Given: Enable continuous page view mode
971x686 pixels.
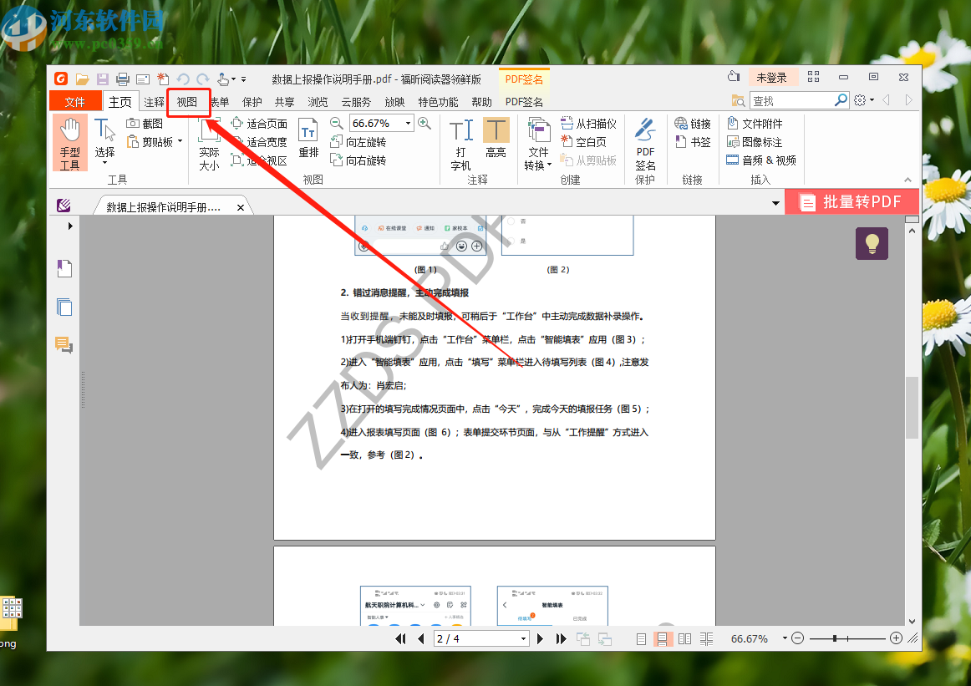Looking at the screenshot, I should [x=663, y=638].
